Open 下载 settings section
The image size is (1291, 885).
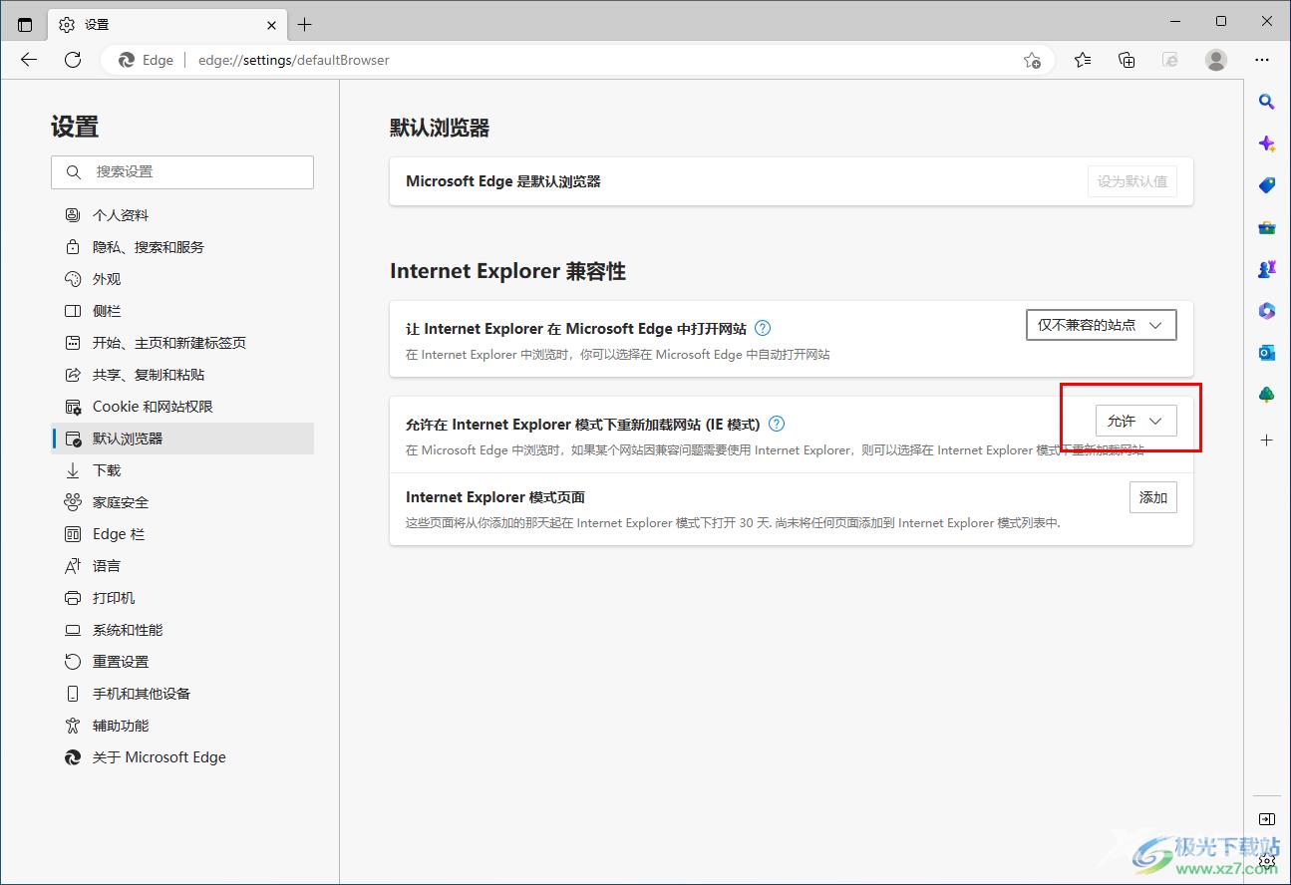coord(182,470)
